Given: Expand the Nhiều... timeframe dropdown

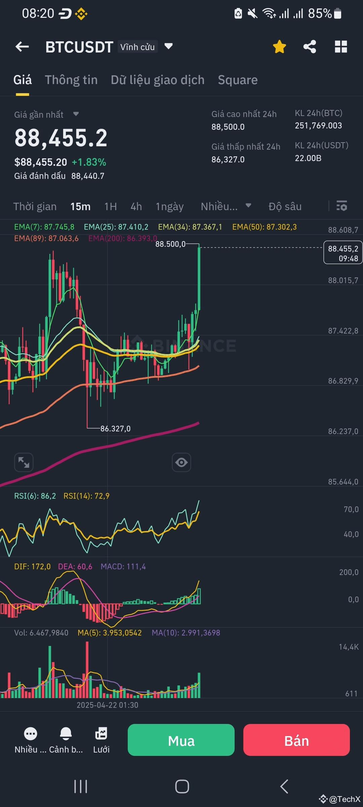Looking at the screenshot, I should [248, 205].
